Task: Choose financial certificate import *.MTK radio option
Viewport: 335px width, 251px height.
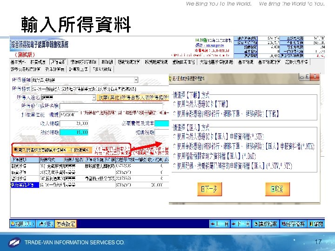Action: pos(175,146)
